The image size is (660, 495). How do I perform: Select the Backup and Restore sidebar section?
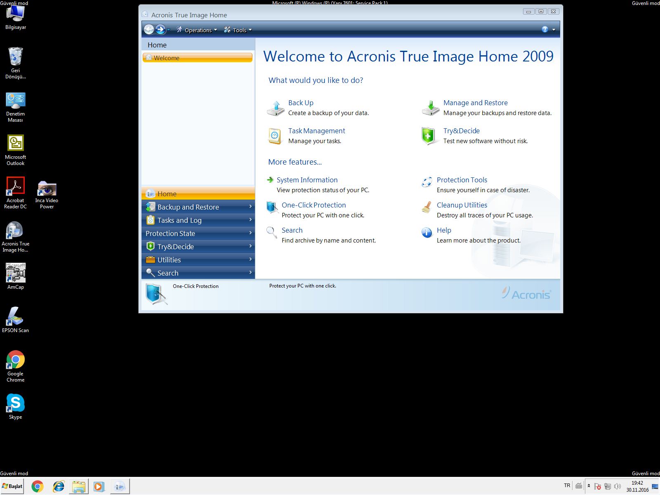(198, 207)
